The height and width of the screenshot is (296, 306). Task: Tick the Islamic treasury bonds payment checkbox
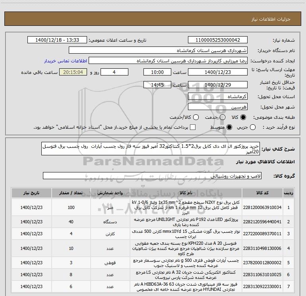193,127
